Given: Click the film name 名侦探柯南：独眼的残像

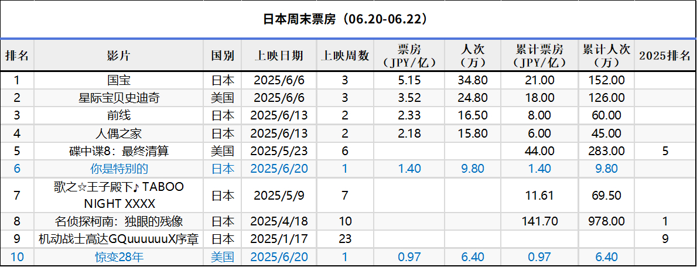Looking at the screenshot, I should point(119,221).
